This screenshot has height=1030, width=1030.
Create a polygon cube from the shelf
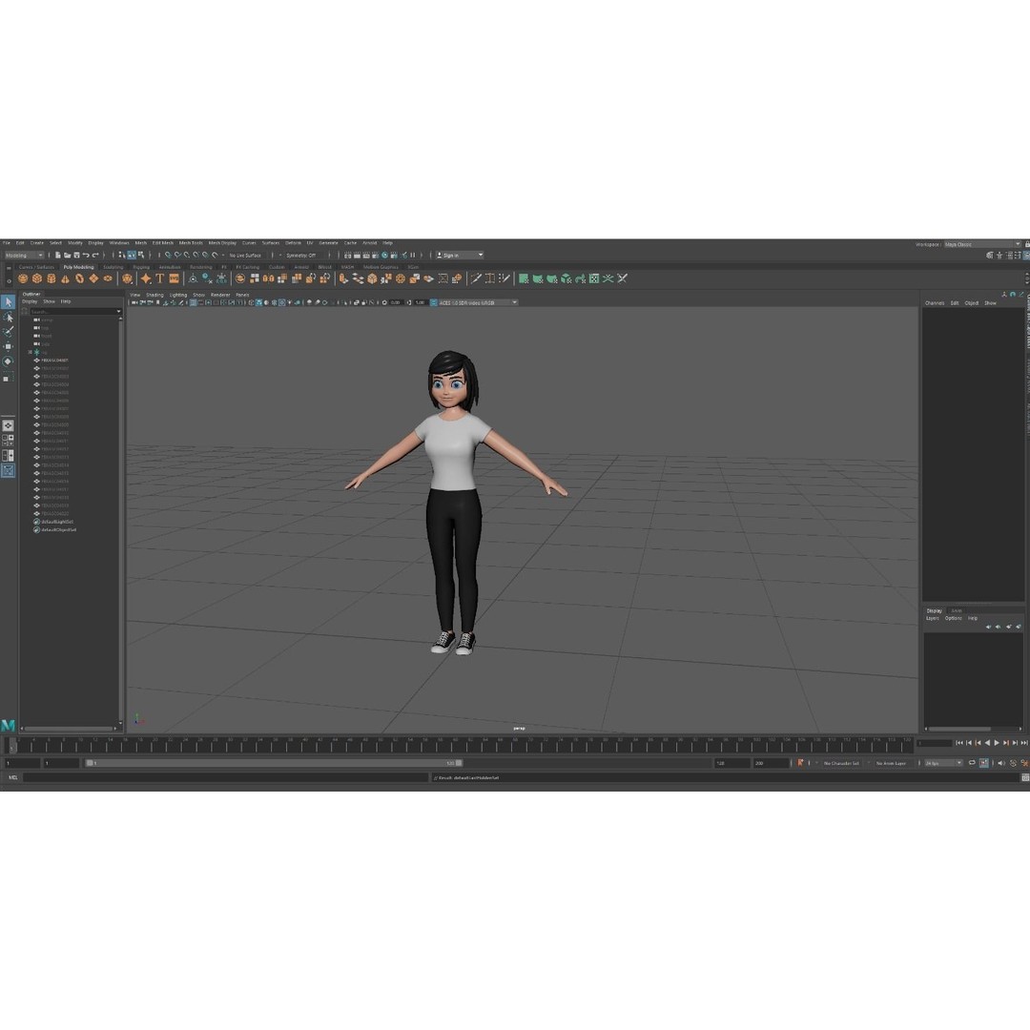pyautogui.click(x=37, y=278)
